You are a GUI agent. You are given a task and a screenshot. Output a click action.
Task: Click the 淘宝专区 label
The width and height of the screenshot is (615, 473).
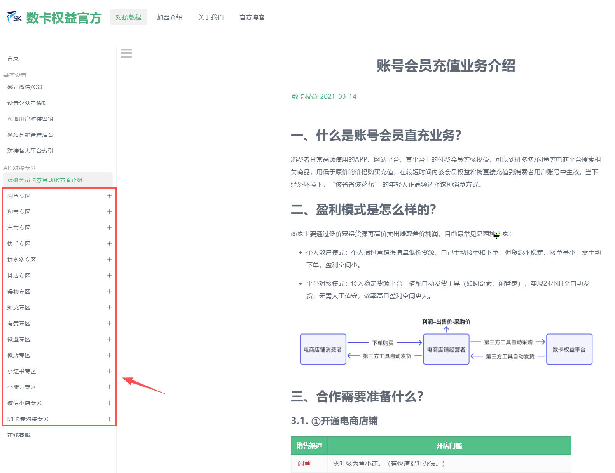click(x=19, y=212)
